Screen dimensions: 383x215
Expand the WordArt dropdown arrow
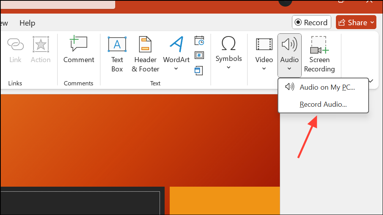(x=176, y=69)
